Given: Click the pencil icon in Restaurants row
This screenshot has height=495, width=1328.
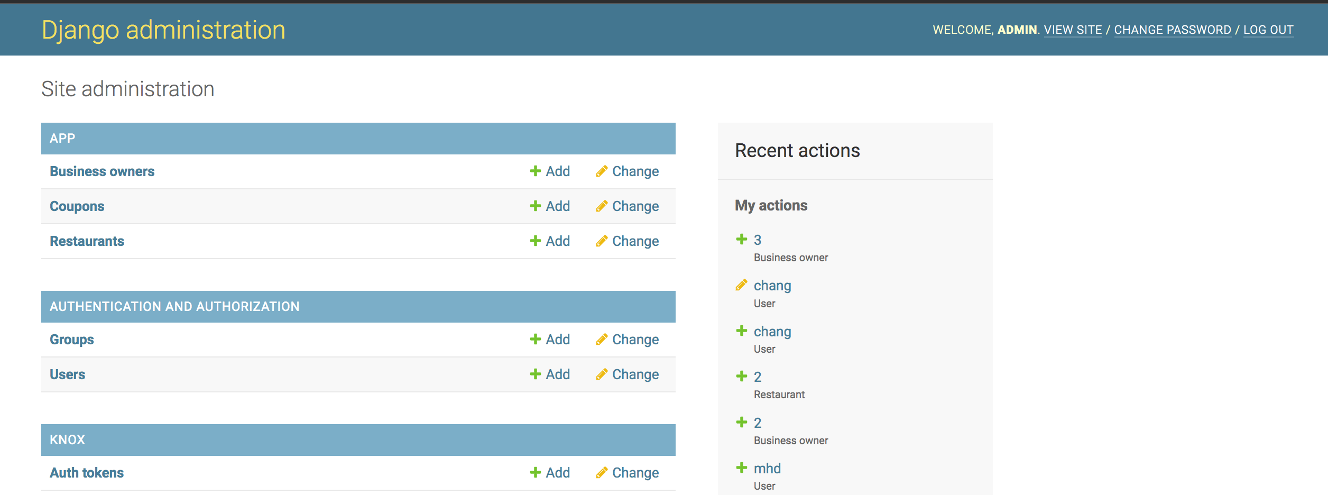Looking at the screenshot, I should click(x=602, y=241).
